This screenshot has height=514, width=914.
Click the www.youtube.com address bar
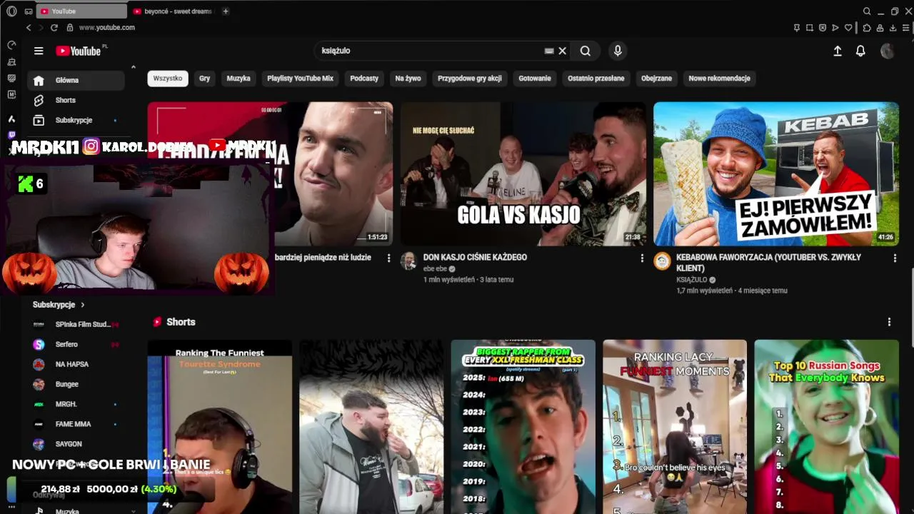pyautogui.click(x=107, y=27)
